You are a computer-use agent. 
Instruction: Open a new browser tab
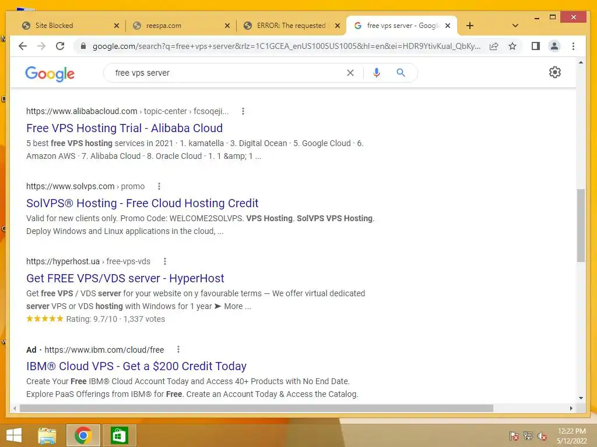click(470, 26)
